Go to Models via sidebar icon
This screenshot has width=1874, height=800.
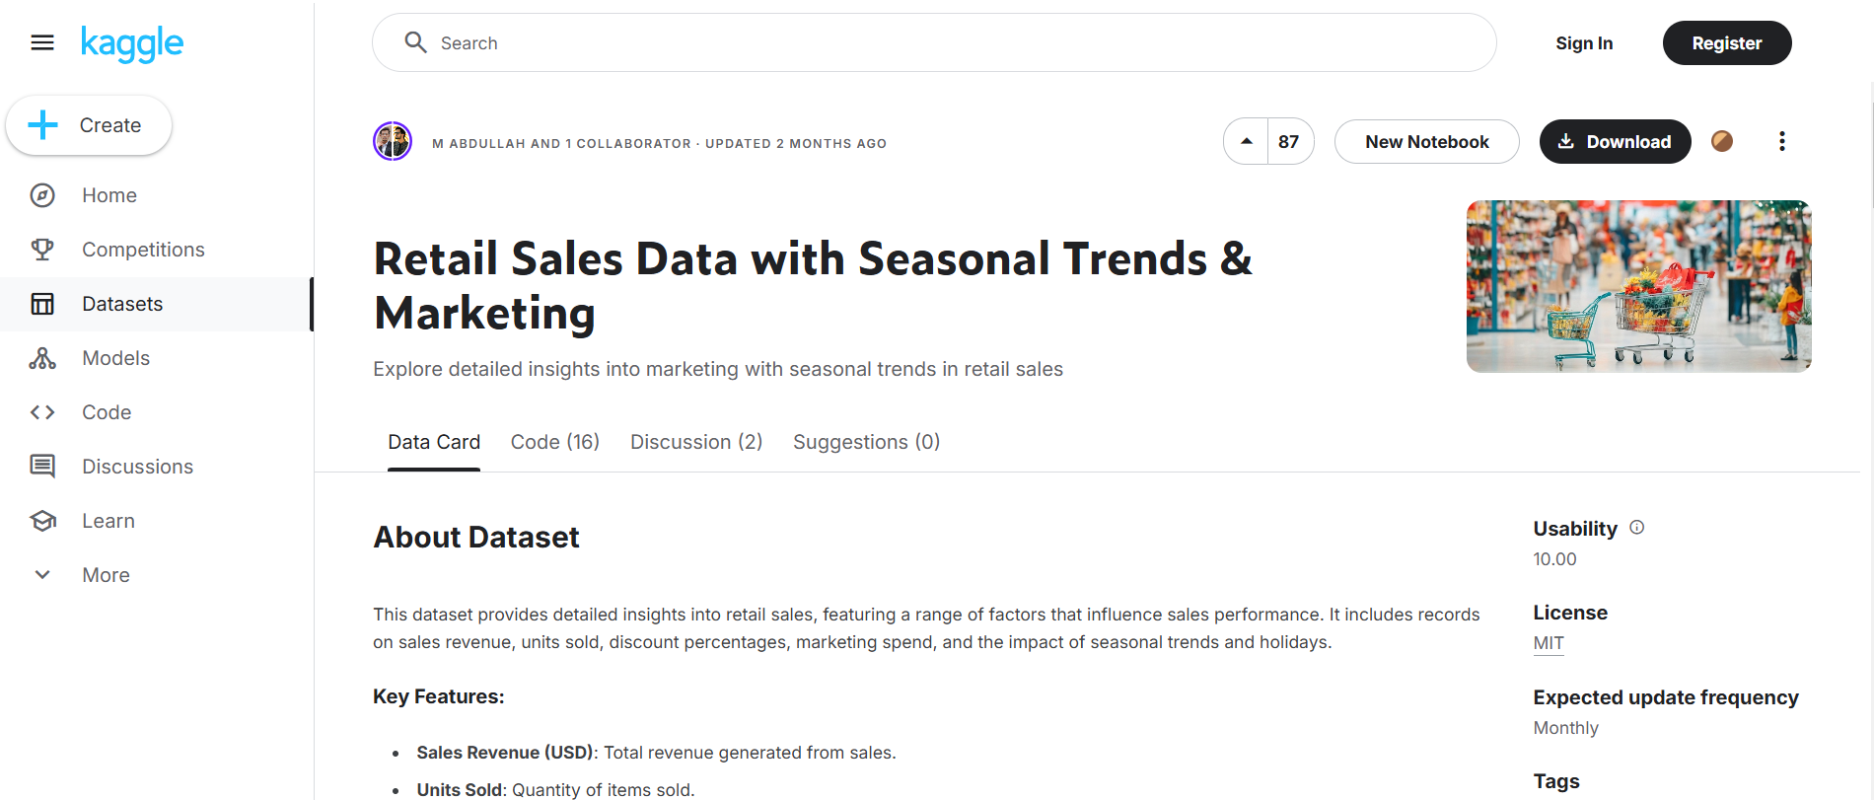pos(42,358)
